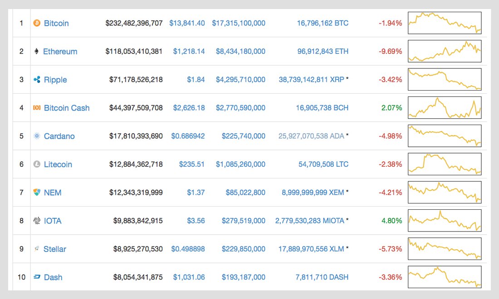The height and width of the screenshot is (299, 499).
Task: Click Bitcoin Cash price $2,626.18
Action: coord(189,108)
